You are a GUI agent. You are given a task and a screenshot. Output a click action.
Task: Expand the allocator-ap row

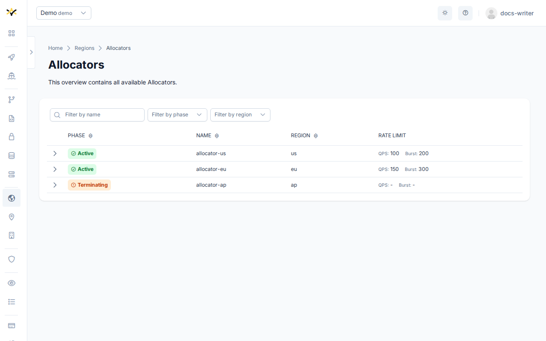tap(55, 185)
